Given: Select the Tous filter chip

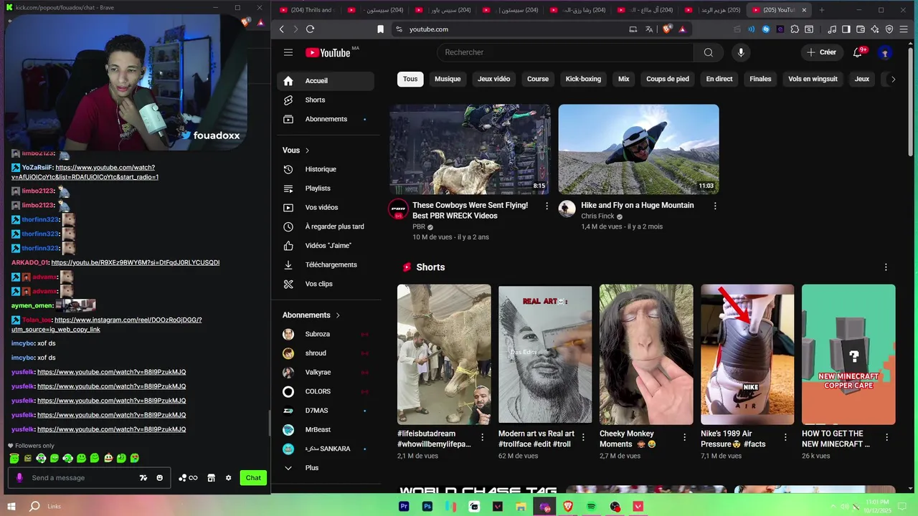Looking at the screenshot, I should 410,79.
